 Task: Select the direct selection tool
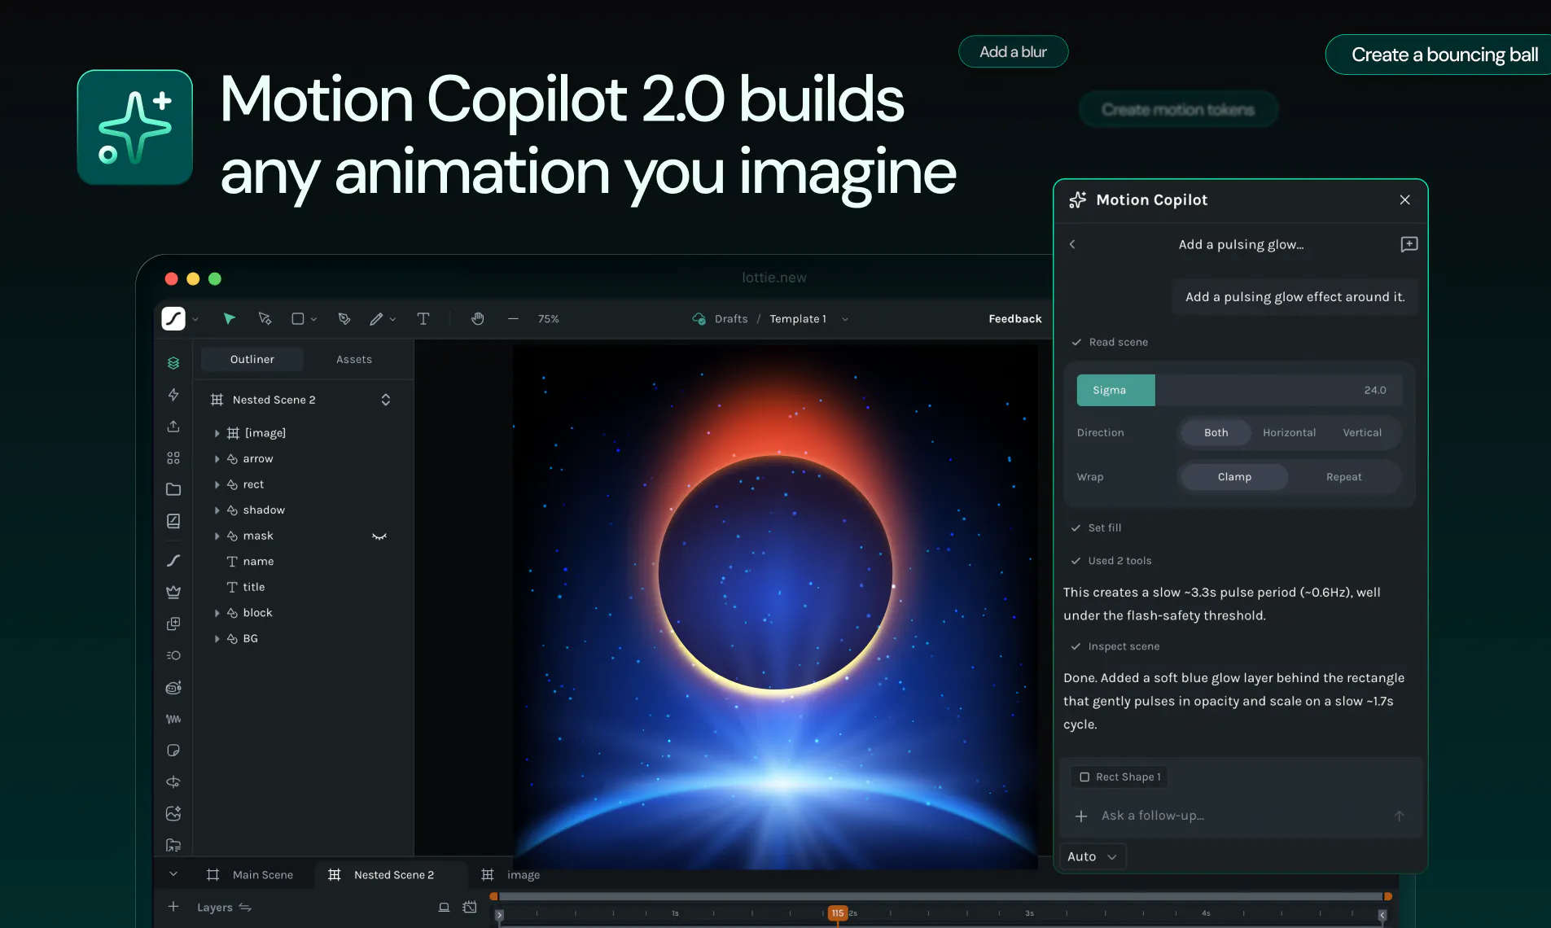[x=265, y=319]
